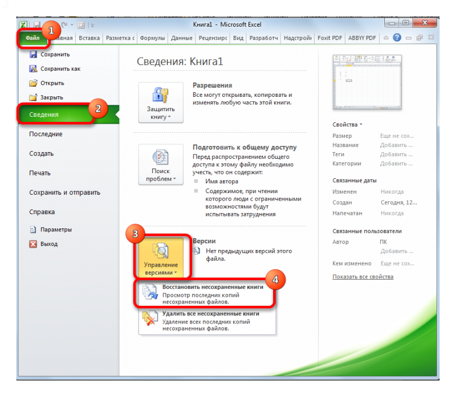
Task: Close the workbook with the ribbon-row X icon
Action: 431,38
